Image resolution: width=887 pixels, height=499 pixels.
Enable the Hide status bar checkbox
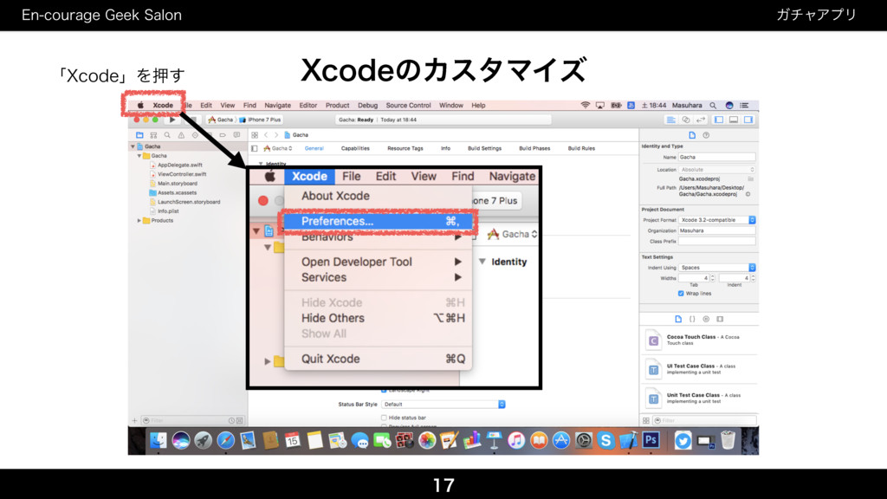point(384,418)
